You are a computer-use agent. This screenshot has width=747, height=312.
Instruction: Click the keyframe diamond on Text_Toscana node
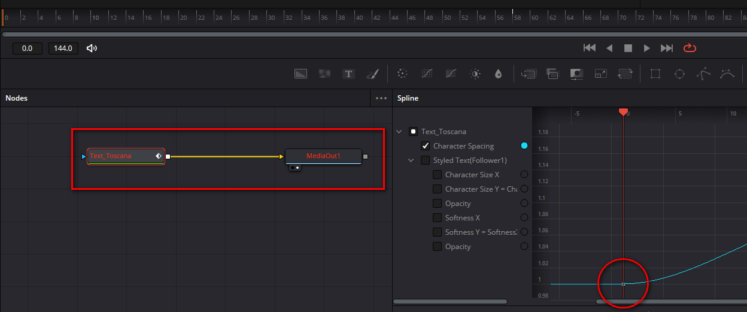click(x=159, y=156)
